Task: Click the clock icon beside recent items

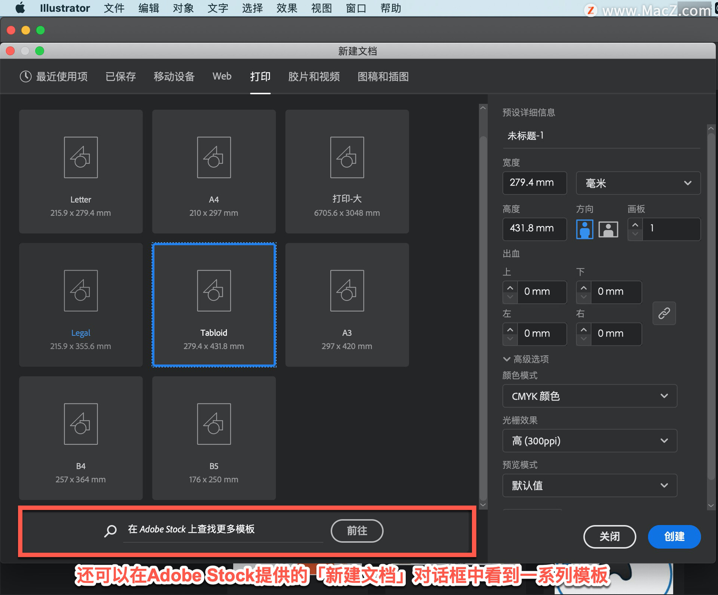Action: [25, 77]
